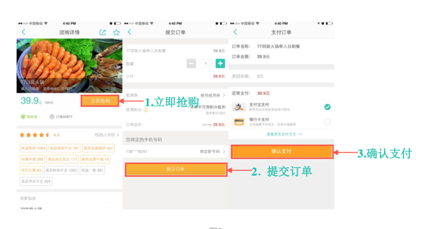Filter reviews by 菜品供应不足 225
The height and width of the screenshot is (229, 421).
tap(36, 181)
